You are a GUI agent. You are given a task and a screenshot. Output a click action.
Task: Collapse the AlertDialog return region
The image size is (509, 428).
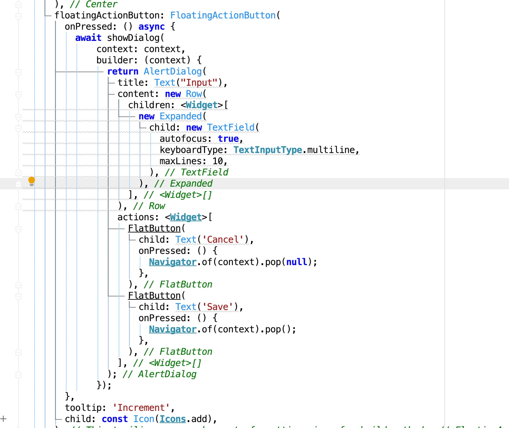[x=18, y=71]
